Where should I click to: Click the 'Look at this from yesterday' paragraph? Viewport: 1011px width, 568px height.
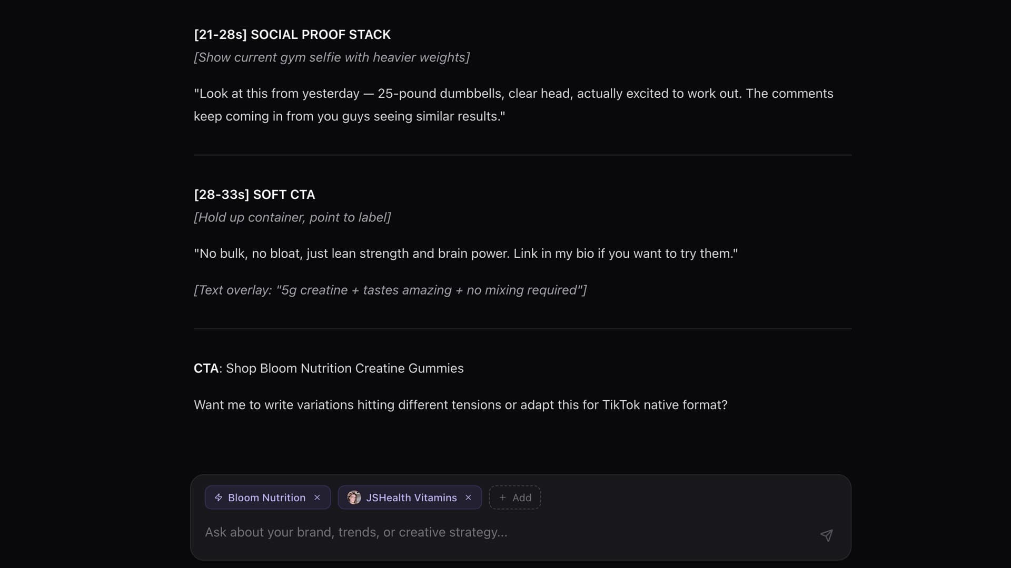[513, 105]
